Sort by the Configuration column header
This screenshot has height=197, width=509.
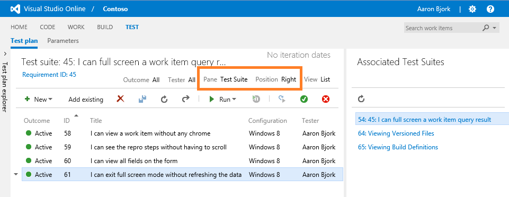point(267,121)
